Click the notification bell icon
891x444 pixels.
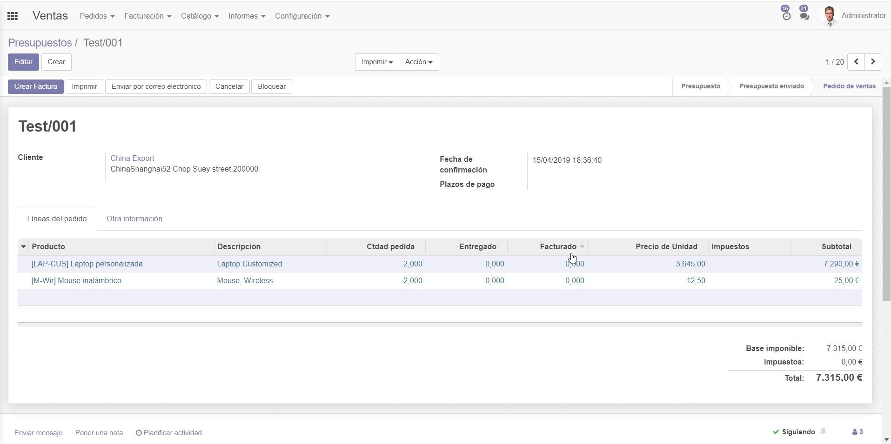823,431
